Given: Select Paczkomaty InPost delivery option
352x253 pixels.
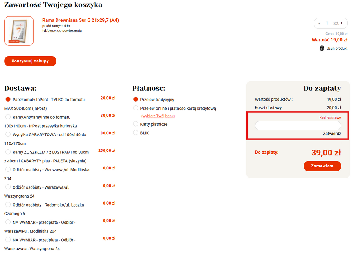Looking at the screenshot, I should [8, 100].
